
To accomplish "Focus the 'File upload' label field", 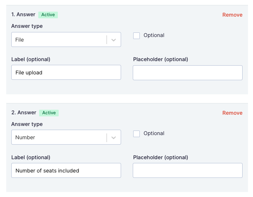I will [66, 72].
